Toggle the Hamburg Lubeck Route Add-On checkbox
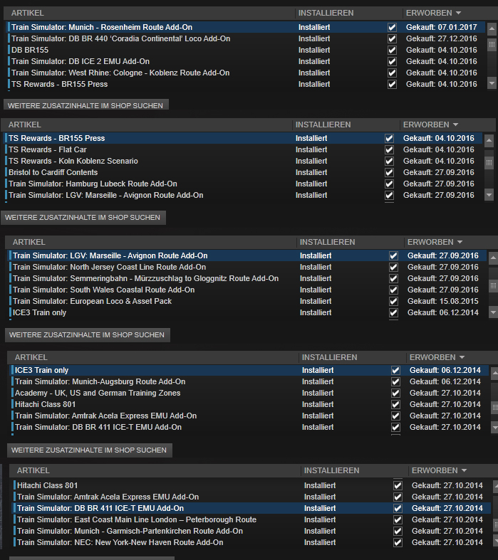This screenshot has height=560, width=498. [389, 184]
